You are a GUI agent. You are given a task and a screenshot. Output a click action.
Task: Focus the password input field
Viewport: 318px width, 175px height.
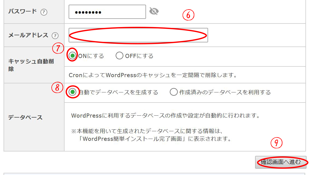pyautogui.click(x=107, y=12)
